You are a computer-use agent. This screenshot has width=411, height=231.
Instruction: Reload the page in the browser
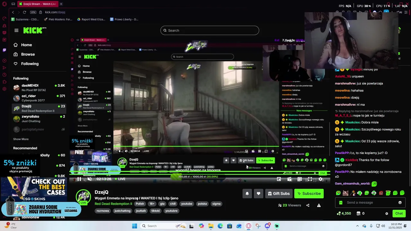click(24, 12)
